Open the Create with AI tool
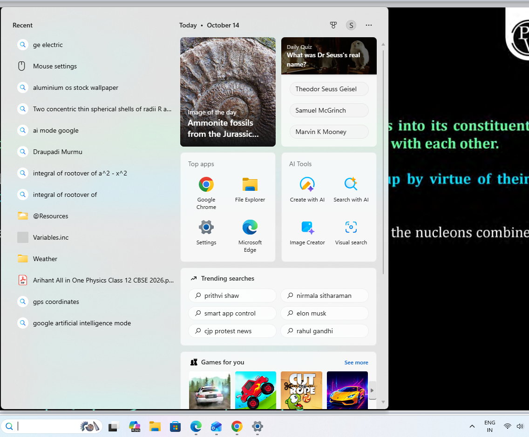 point(307,189)
